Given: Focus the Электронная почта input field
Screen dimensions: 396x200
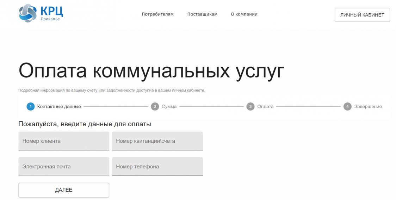Looking at the screenshot, I should click(x=64, y=167).
